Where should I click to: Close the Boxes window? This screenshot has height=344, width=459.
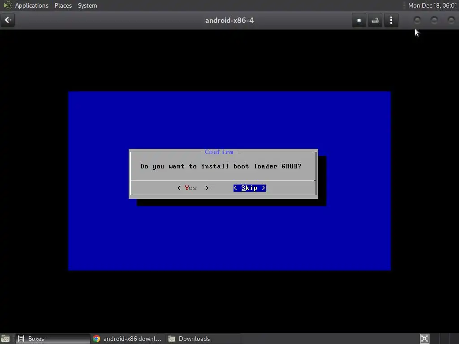[451, 20]
